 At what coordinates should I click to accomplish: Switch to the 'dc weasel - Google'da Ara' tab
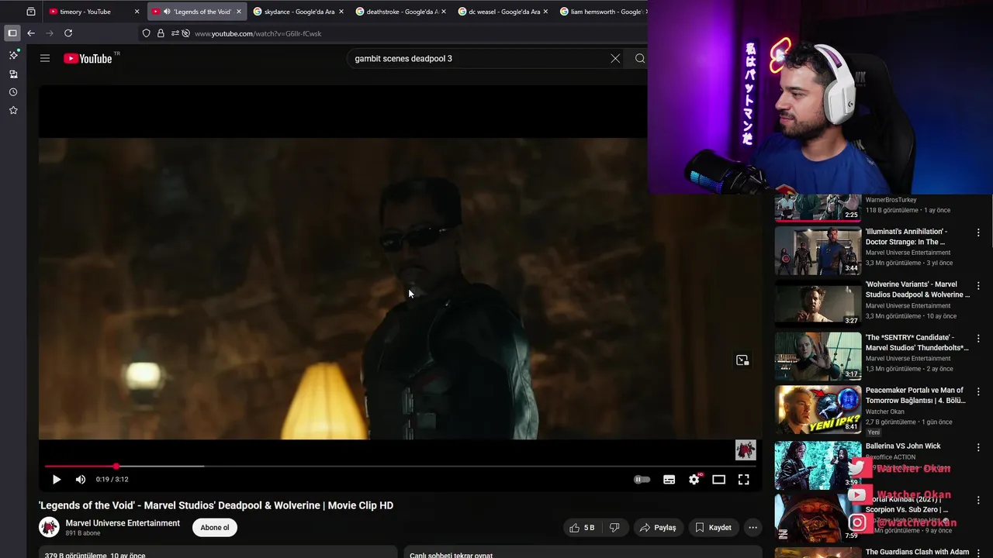[503, 12]
